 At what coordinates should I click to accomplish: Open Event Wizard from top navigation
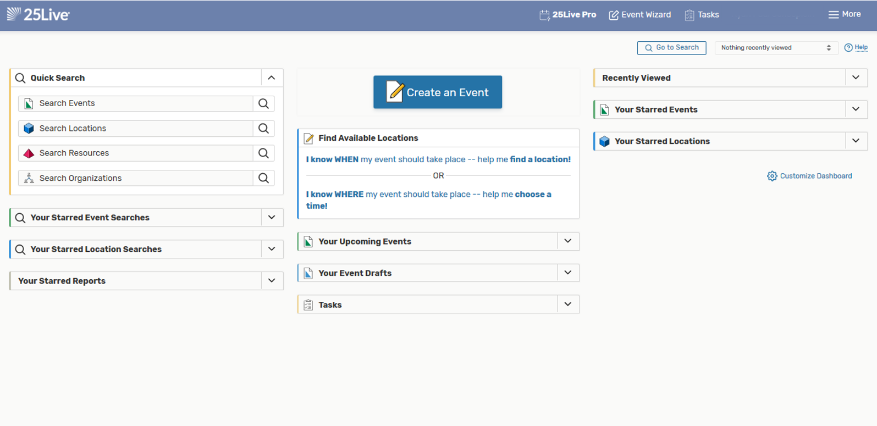pos(640,15)
